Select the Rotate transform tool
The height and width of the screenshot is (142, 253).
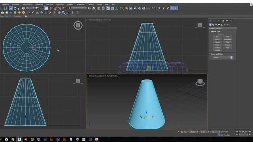point(15,8)
